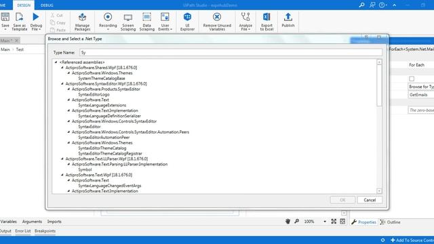Click Save as Template icon

coord(20,17)
